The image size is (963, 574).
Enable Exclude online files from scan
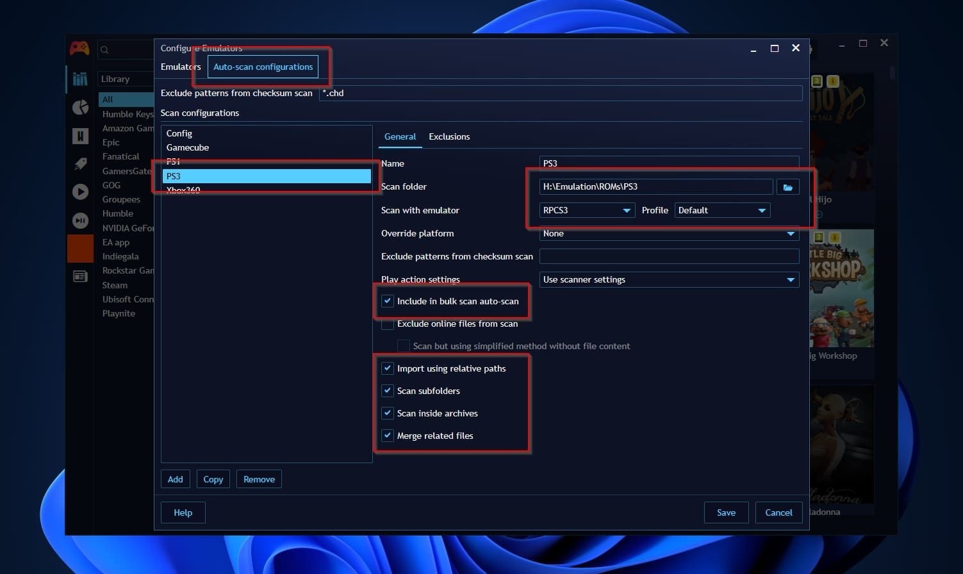click(x=388, y=324)
